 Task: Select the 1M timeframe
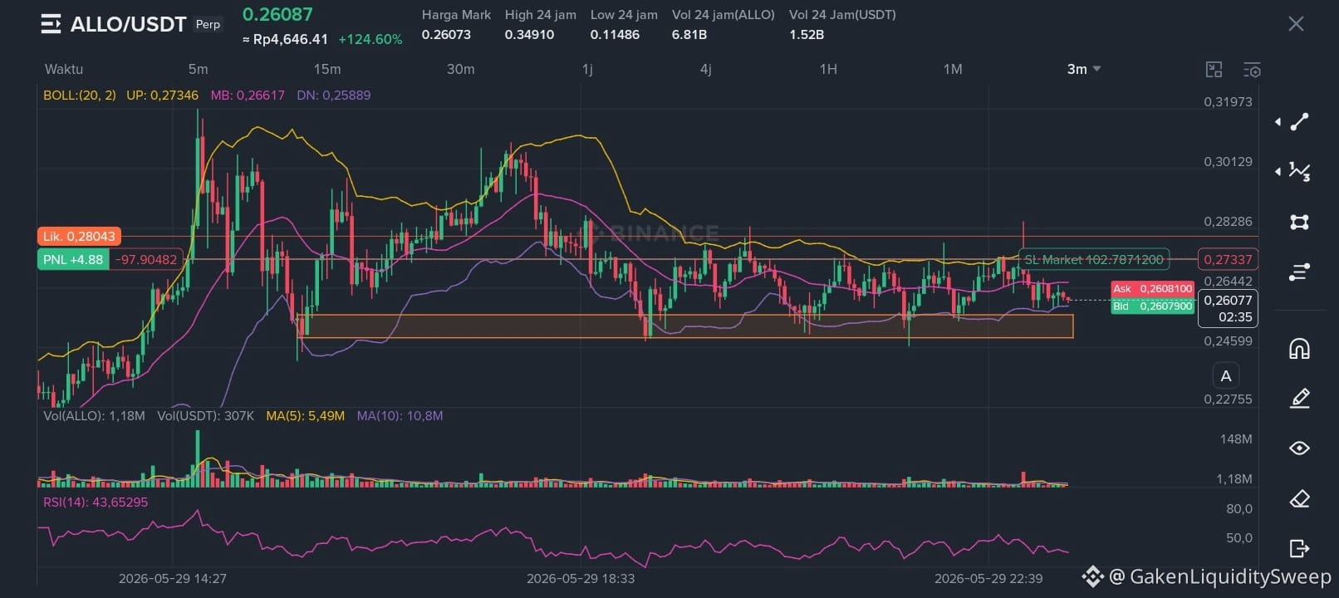click(x=953, y=69)
